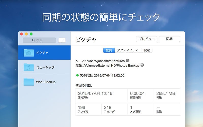
Task: Click the Work Backup folder icon
Action: [28, 82]
